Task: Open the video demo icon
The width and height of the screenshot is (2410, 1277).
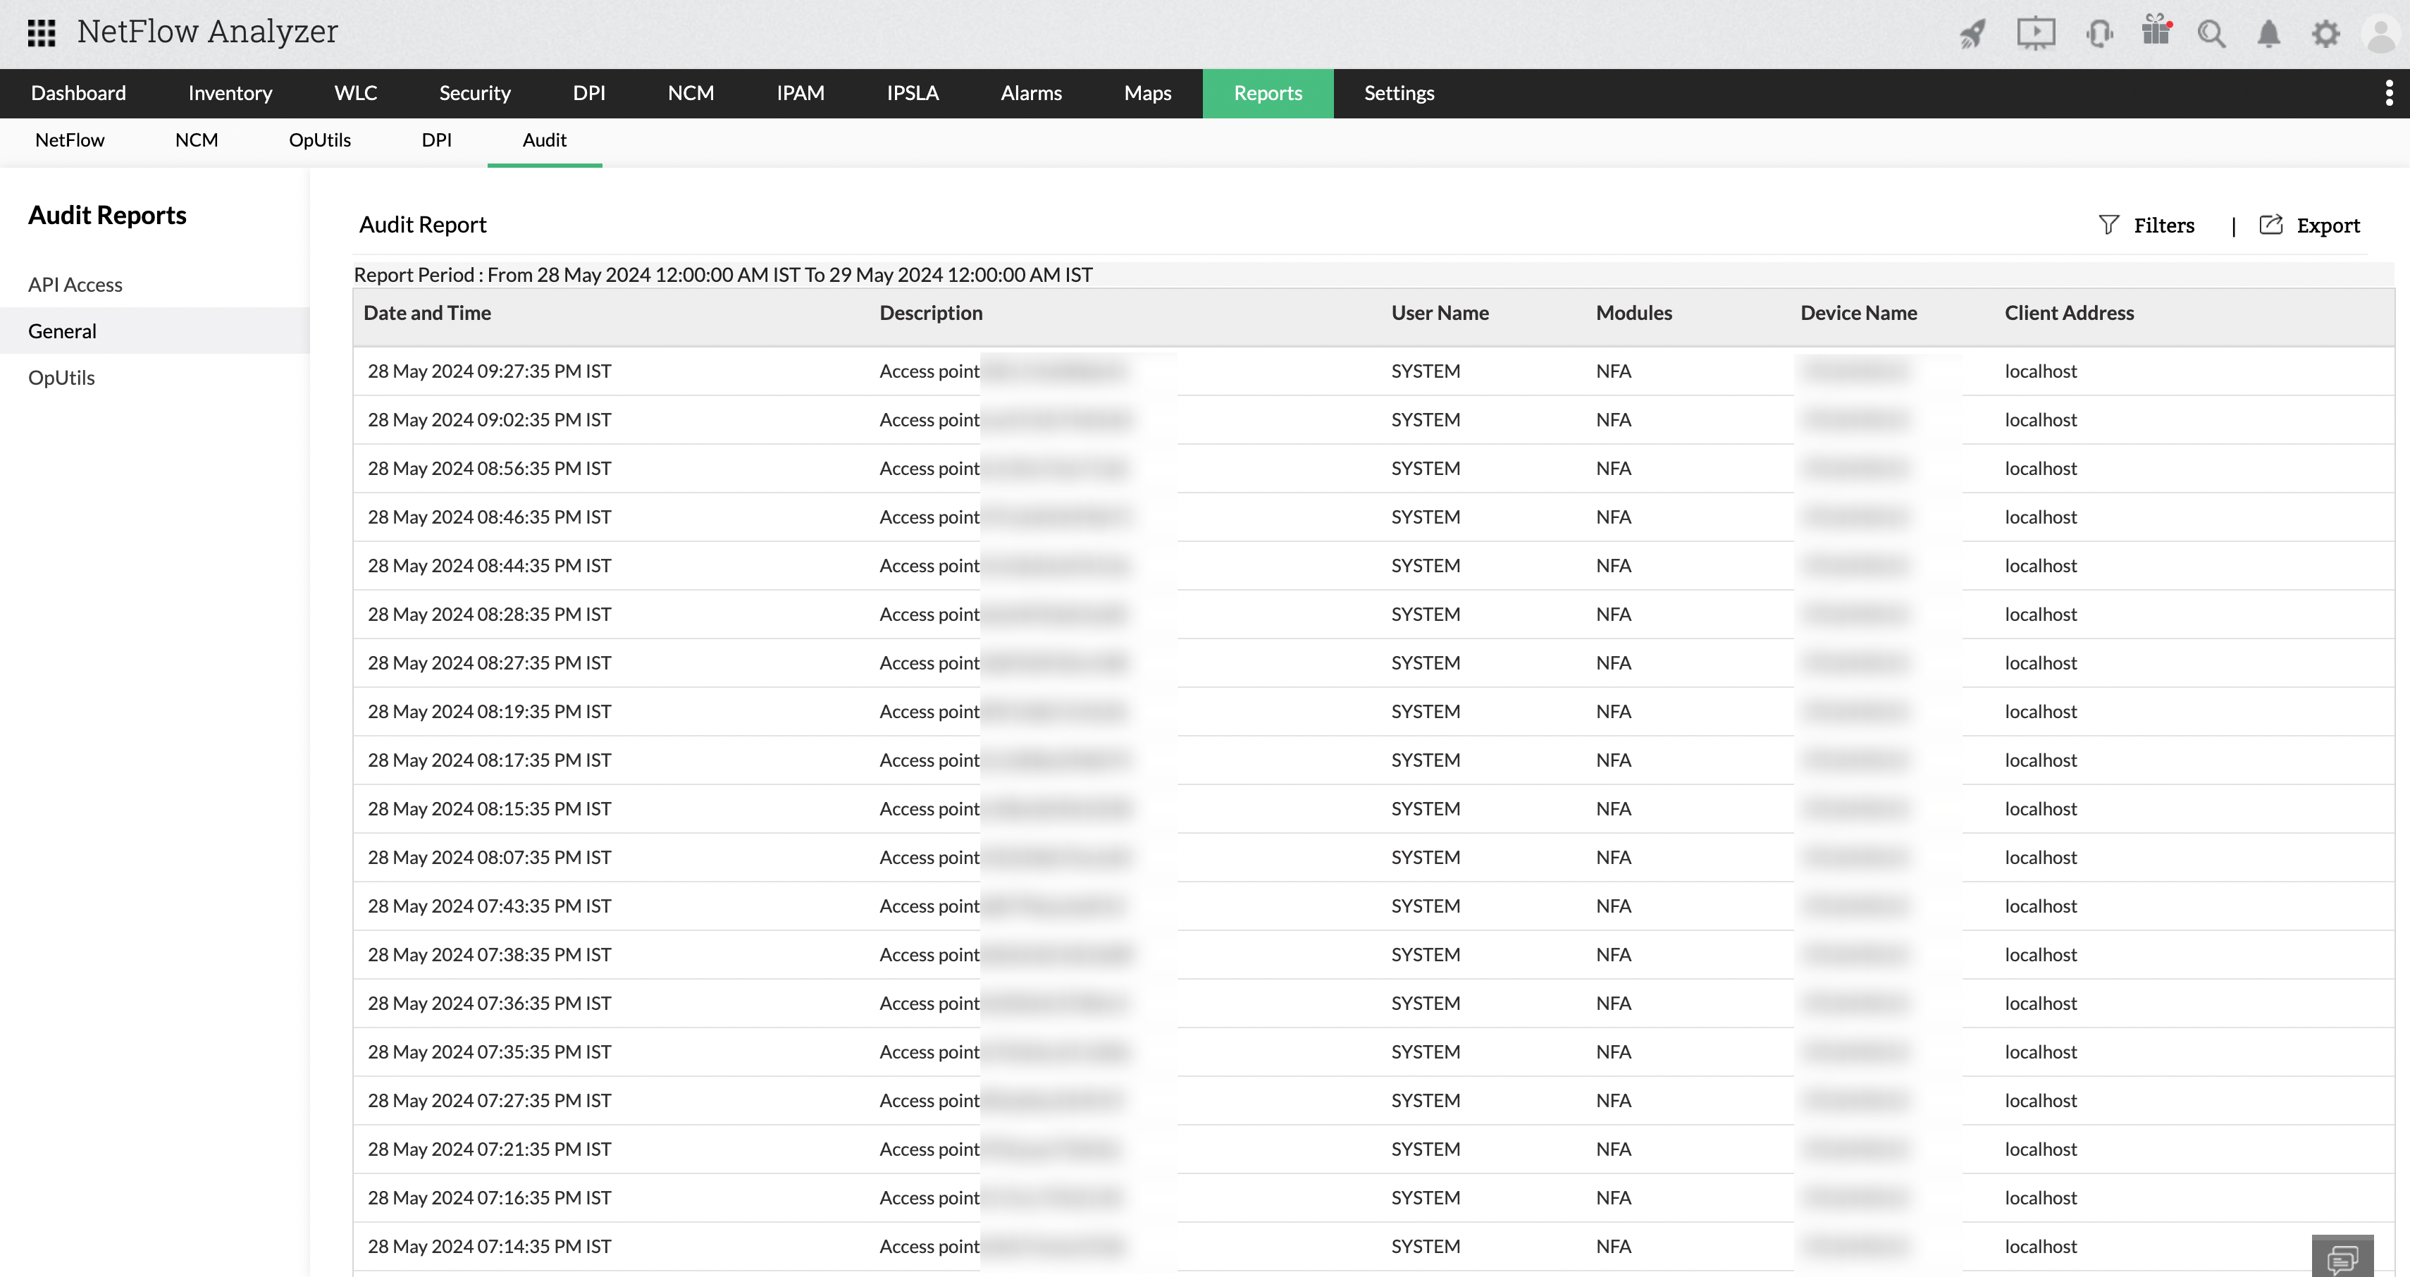Action: click(2036, 32)
